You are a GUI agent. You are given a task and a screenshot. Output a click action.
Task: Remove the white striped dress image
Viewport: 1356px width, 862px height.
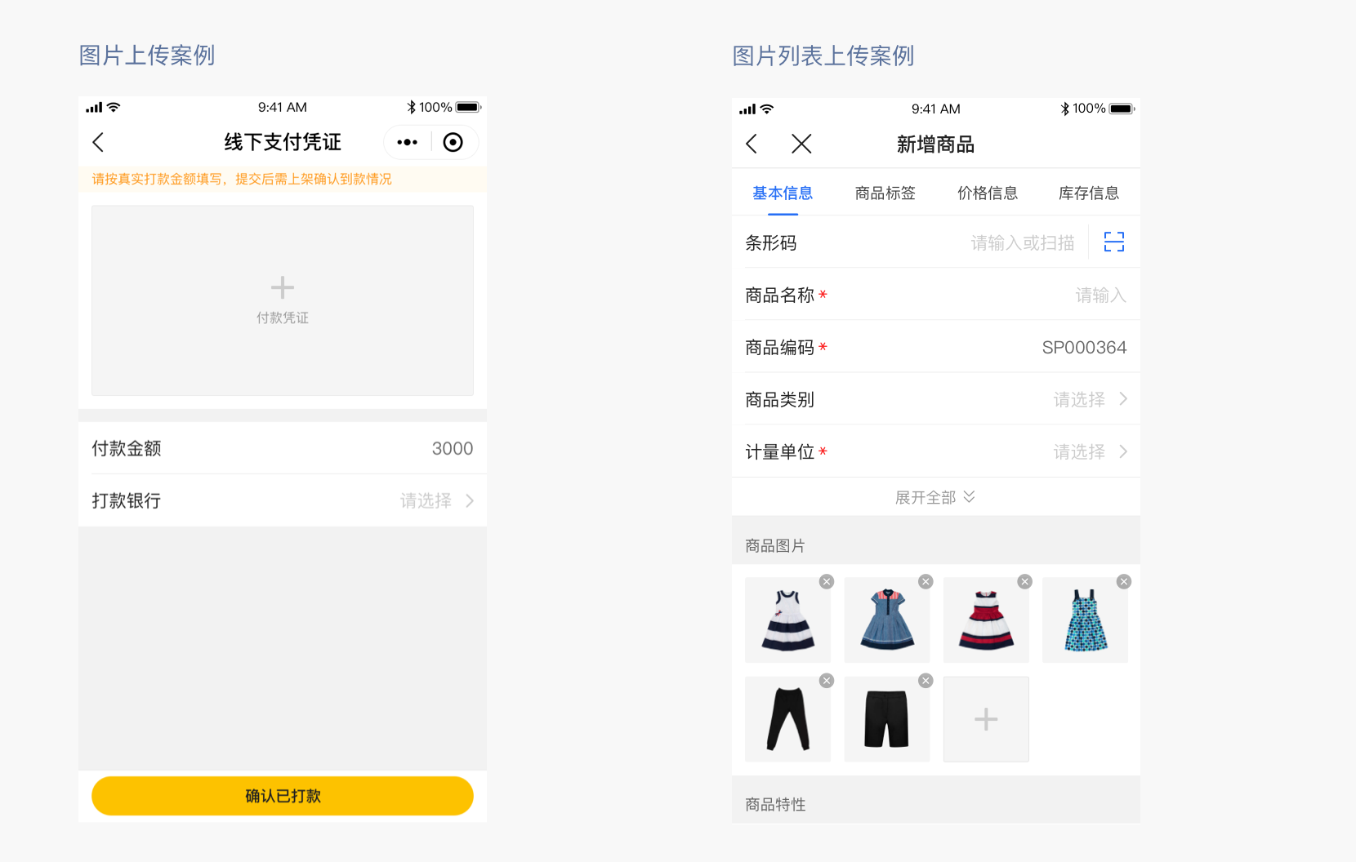[827, 582]
